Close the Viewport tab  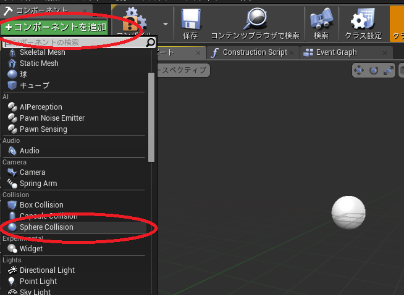[x=198, y=53]
